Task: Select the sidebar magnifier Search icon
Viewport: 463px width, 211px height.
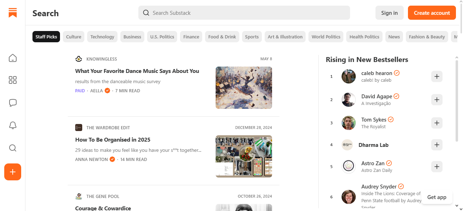Action: [13, 148]
